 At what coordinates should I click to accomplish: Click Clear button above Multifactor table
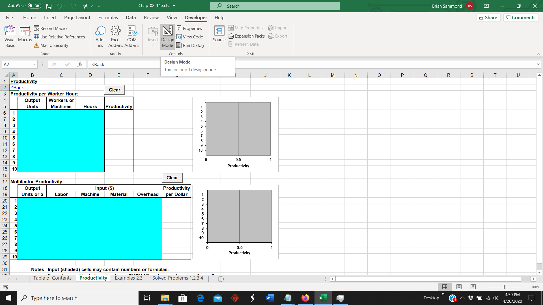coord(172,178)
